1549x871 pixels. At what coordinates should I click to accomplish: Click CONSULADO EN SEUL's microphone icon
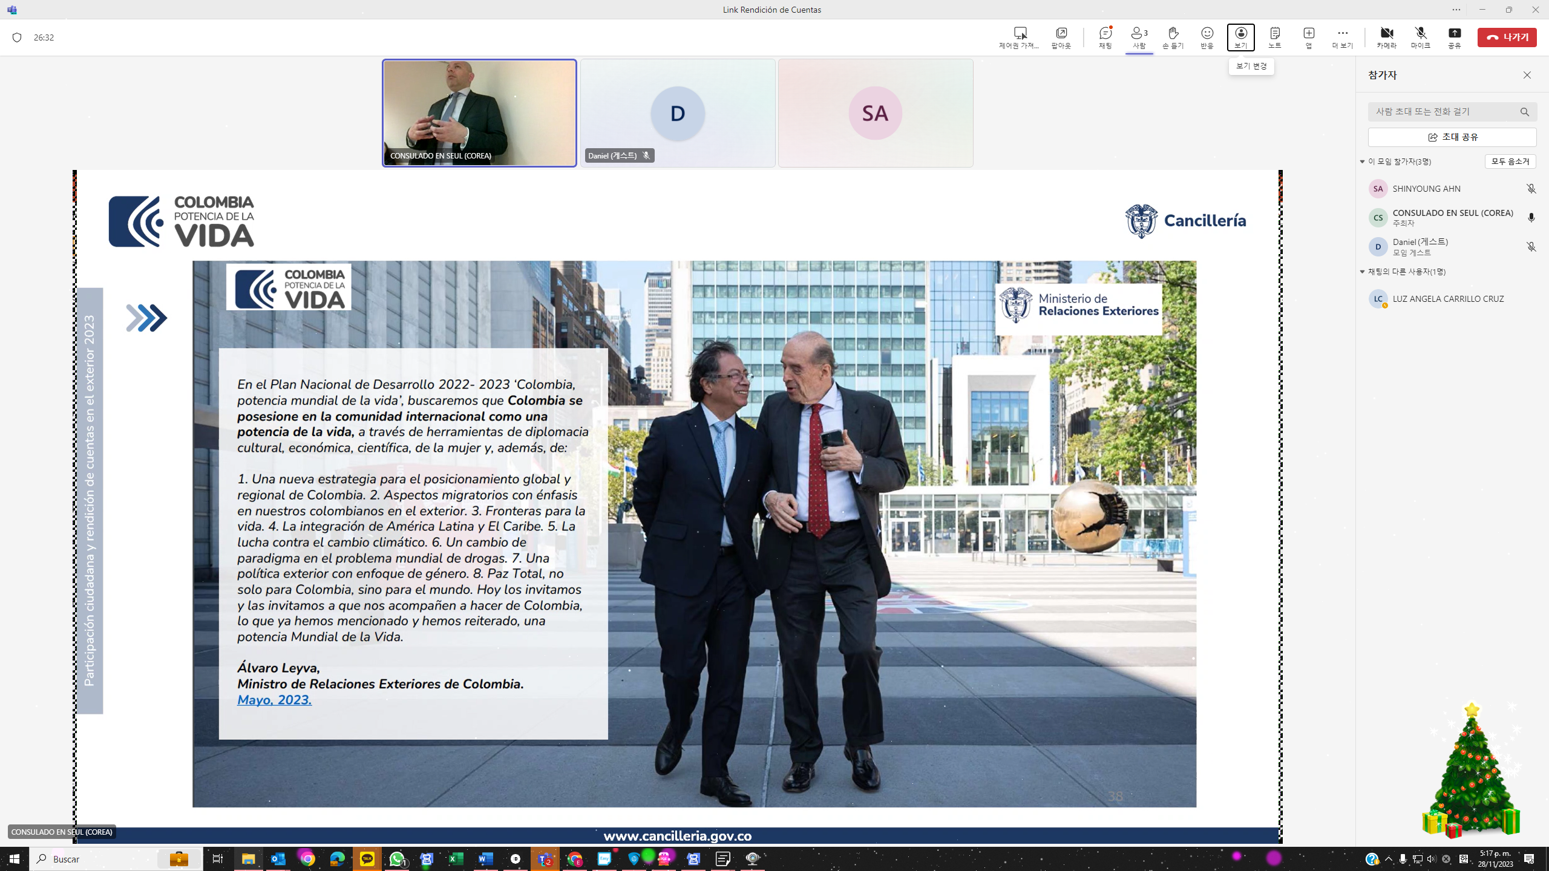pos(1531,218)
